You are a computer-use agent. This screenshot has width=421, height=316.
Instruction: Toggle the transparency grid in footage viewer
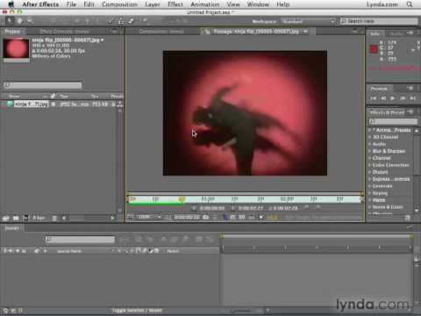click(x=242, y=217)
